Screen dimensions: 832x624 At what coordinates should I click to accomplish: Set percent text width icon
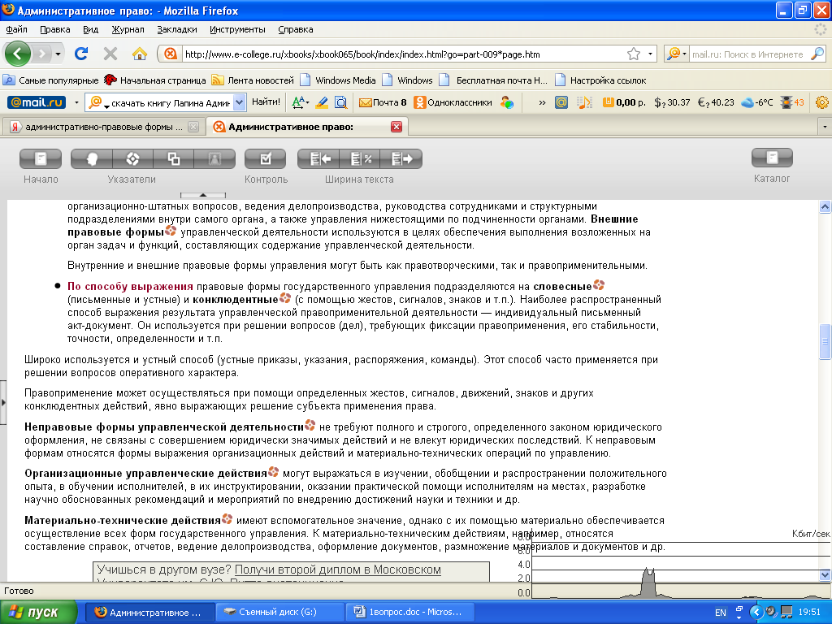tap(361, 158)
